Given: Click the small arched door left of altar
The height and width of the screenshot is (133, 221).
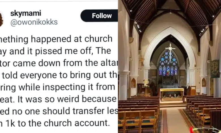Looking at the screenshot, I should [x=133, y=83].
